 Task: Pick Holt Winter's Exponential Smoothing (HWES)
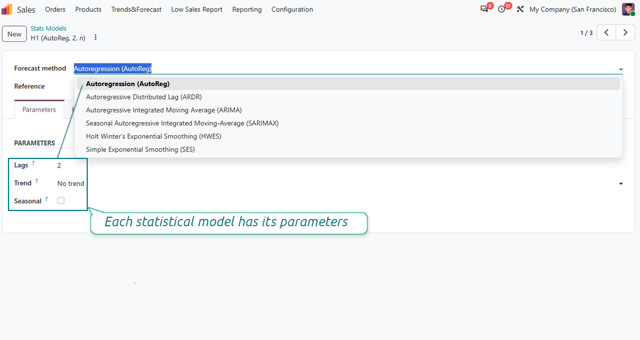click(348, 136)
